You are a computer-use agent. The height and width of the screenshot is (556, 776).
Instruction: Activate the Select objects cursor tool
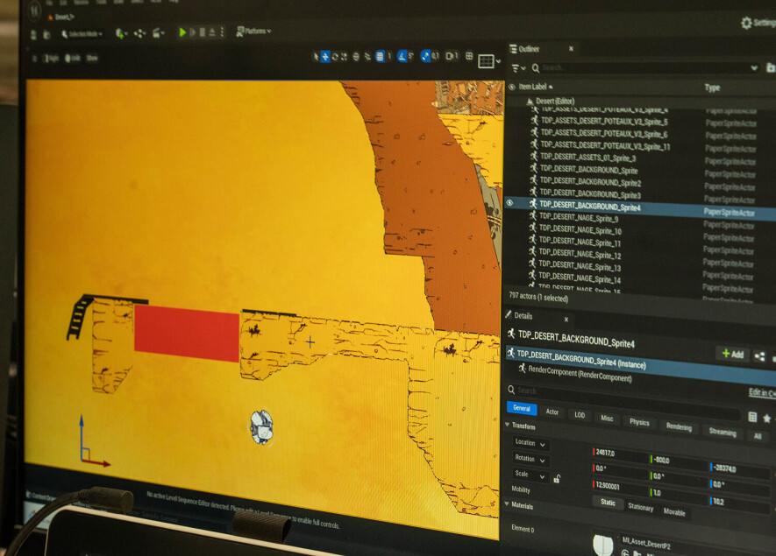pos(316,57)
